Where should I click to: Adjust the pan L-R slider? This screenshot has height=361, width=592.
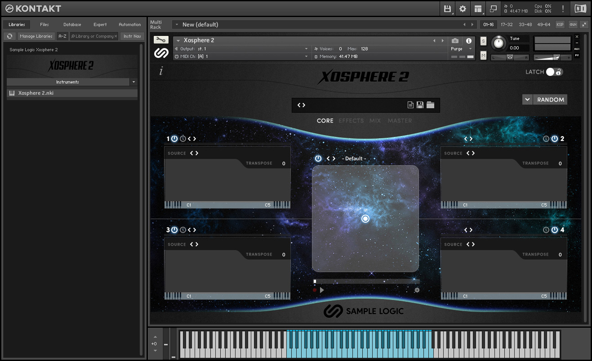(510, 57)
